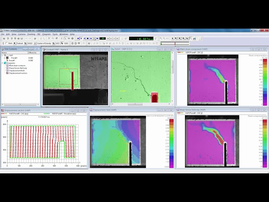The image size is (269, 202).
Task: Select Shear forces field diagram tree item
Action: (x=18, y=68)
